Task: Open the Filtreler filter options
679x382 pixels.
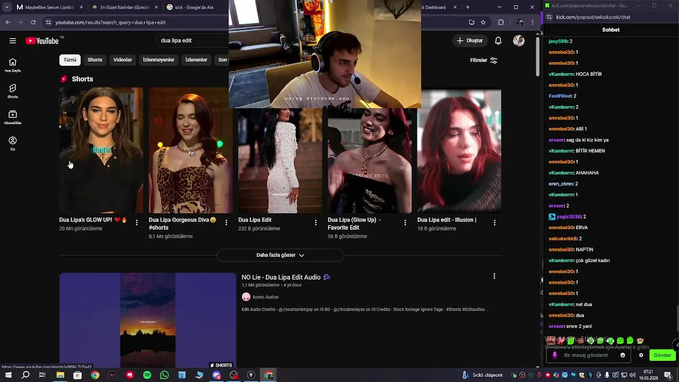Action: (484, 60)
